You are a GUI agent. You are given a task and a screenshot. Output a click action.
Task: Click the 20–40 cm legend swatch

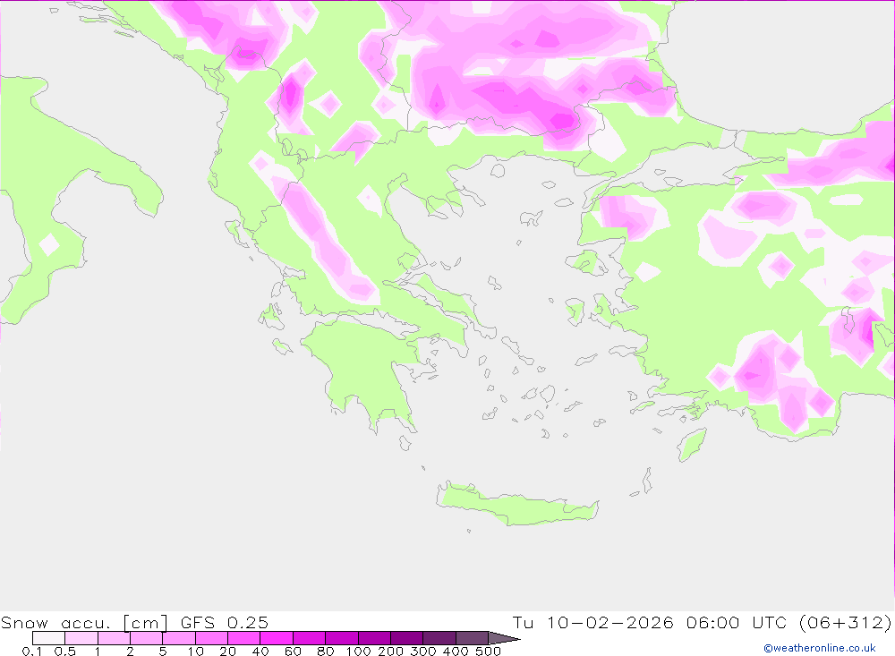(x=244, y=638)
